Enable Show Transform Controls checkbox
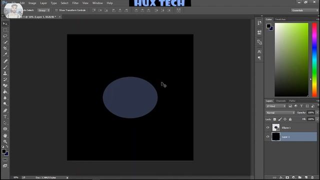The height and width of the screenshot is (180, 320). (56, 10)
